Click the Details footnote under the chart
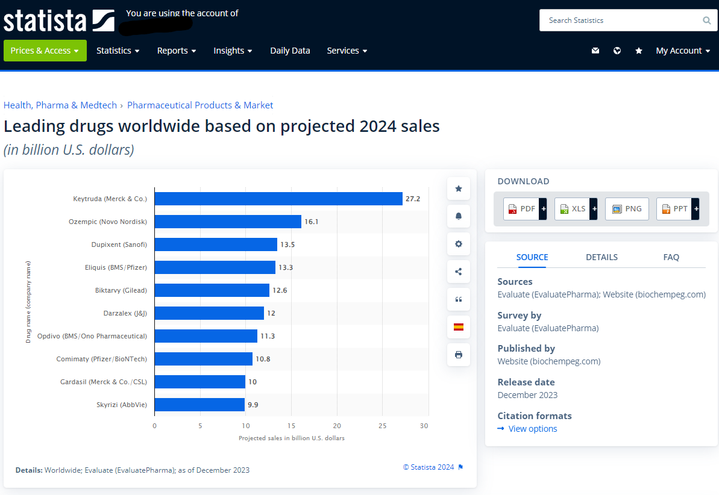 tap(133, 470)
